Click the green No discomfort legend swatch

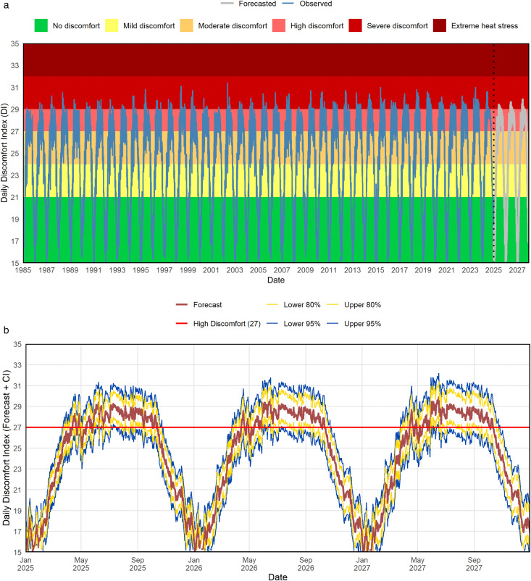point(41,25)
